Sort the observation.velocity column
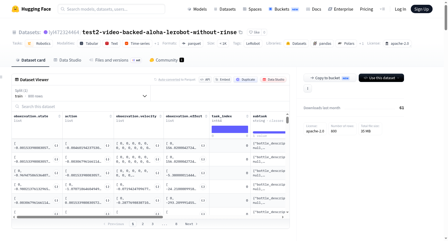The image size is (448, 241). point(160,116)
